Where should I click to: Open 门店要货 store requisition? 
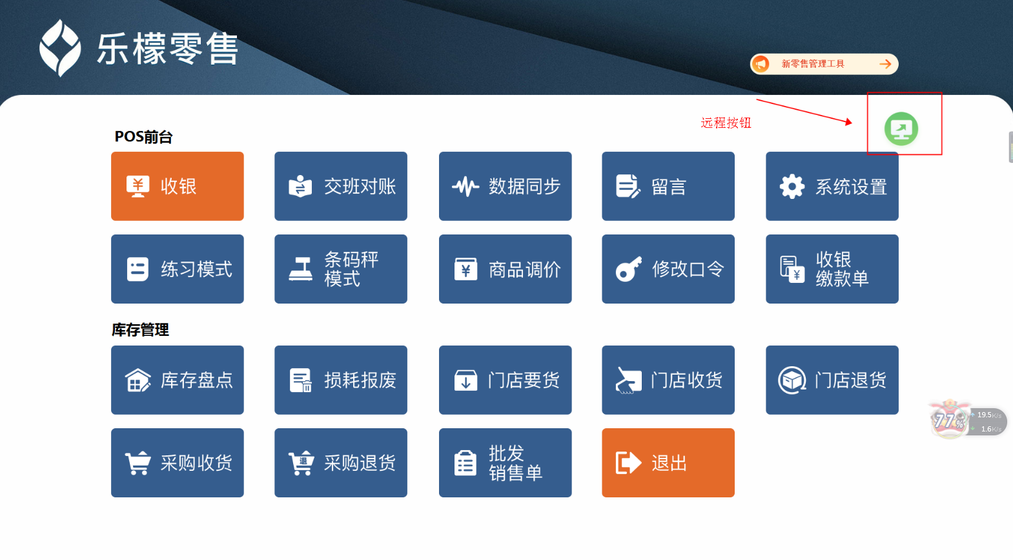(x=505, y=380)
